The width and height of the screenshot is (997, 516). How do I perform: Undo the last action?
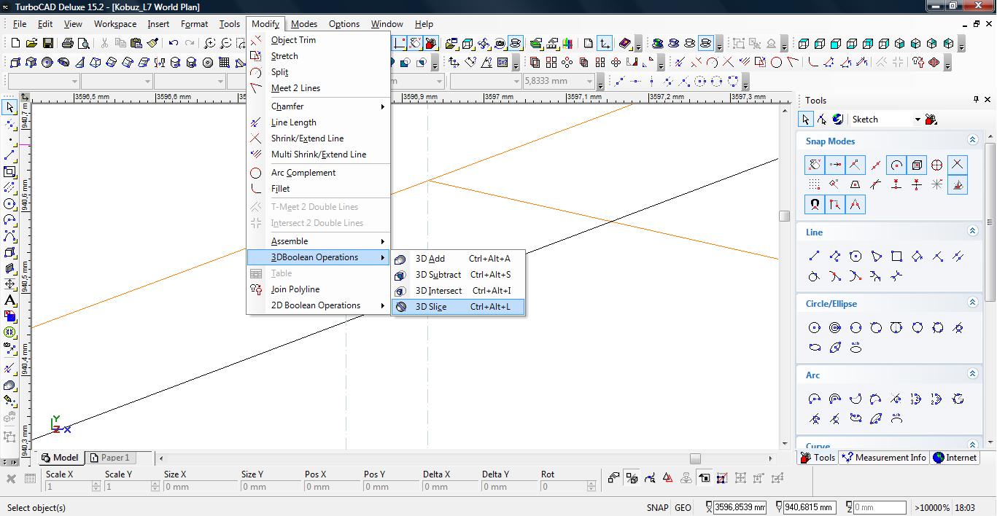click(x=174, y=44)
